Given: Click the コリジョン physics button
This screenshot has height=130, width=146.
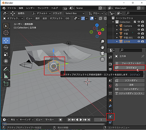Looking at the screenshot, I should 129,67.
